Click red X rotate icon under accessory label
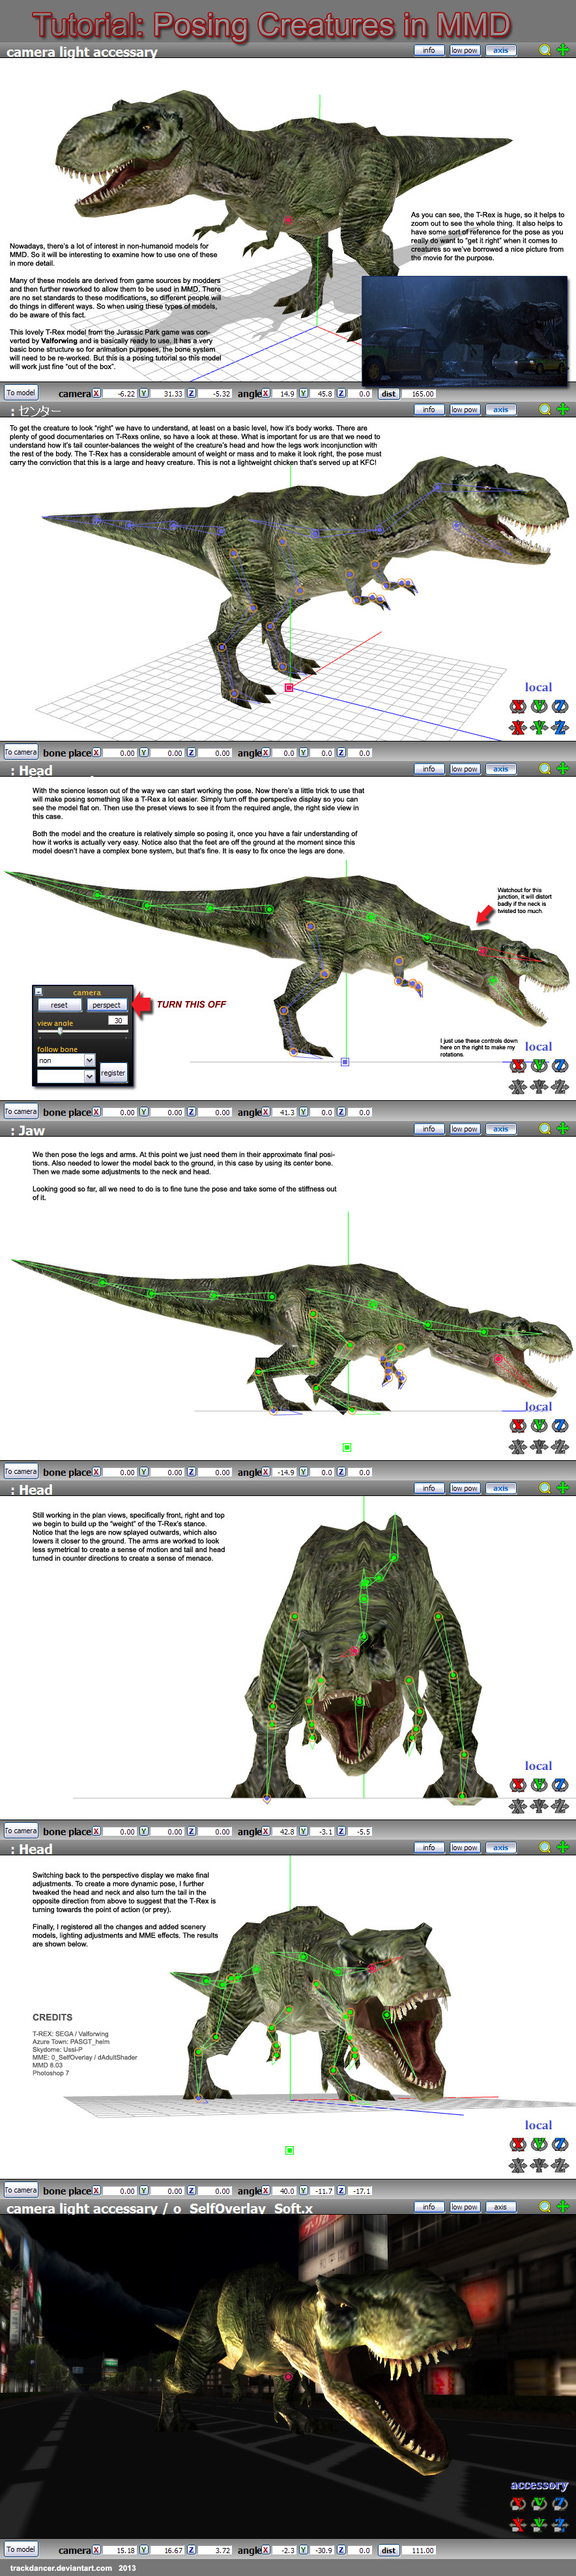This screenshot has height=2576, width=576. click(517, 2504)
